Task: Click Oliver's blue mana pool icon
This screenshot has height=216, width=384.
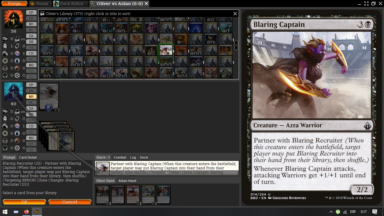Action: pos(17,61)
